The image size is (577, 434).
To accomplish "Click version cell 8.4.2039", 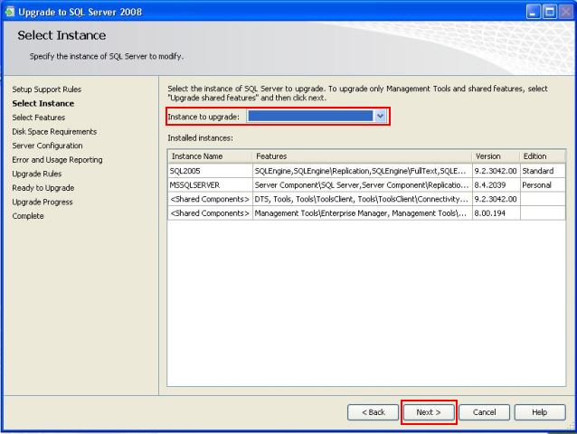I will pyautogui.click(x=496, y=185).
